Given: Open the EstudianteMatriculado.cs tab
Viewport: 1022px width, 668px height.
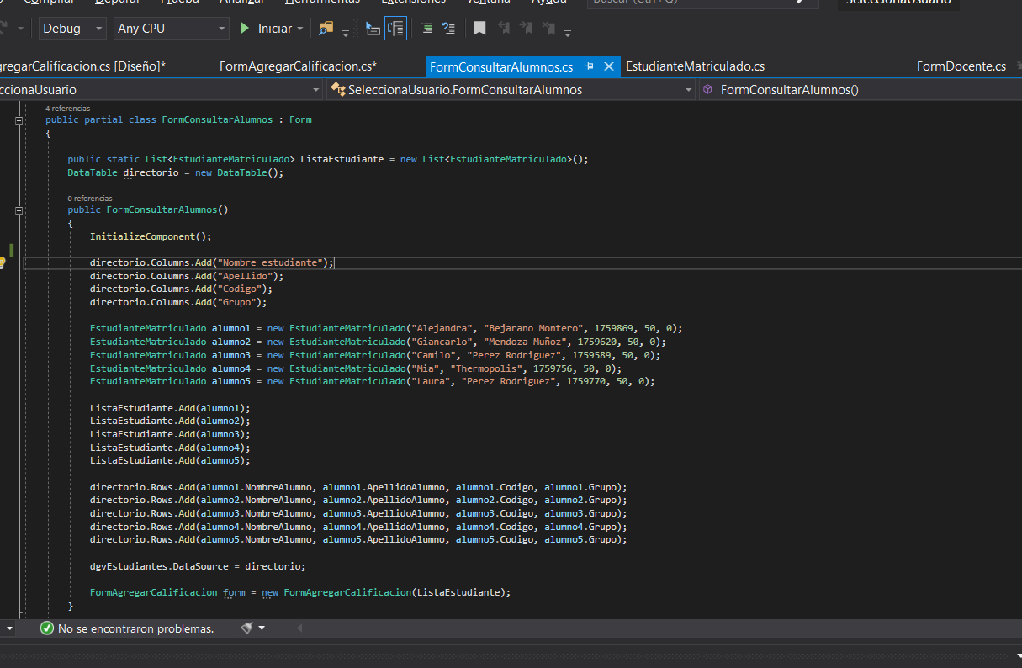Looking at the screenshot, I should click(x=696, y=66).
